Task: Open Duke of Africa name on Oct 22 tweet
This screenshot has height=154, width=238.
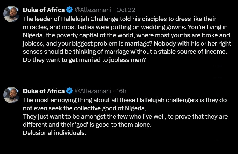Action: [x=44, y=10]
